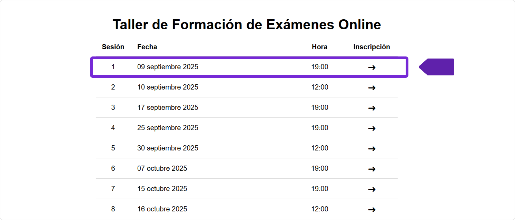Click the date 09 septiembre 2025
515x220 pixels.
[x=168, y=67]
